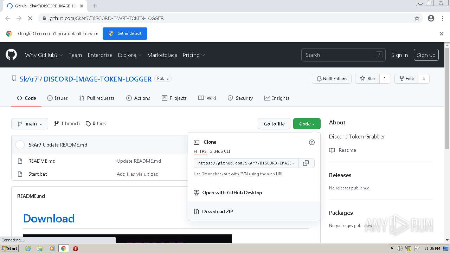Switch to the Projects tab

coord(174,98)
